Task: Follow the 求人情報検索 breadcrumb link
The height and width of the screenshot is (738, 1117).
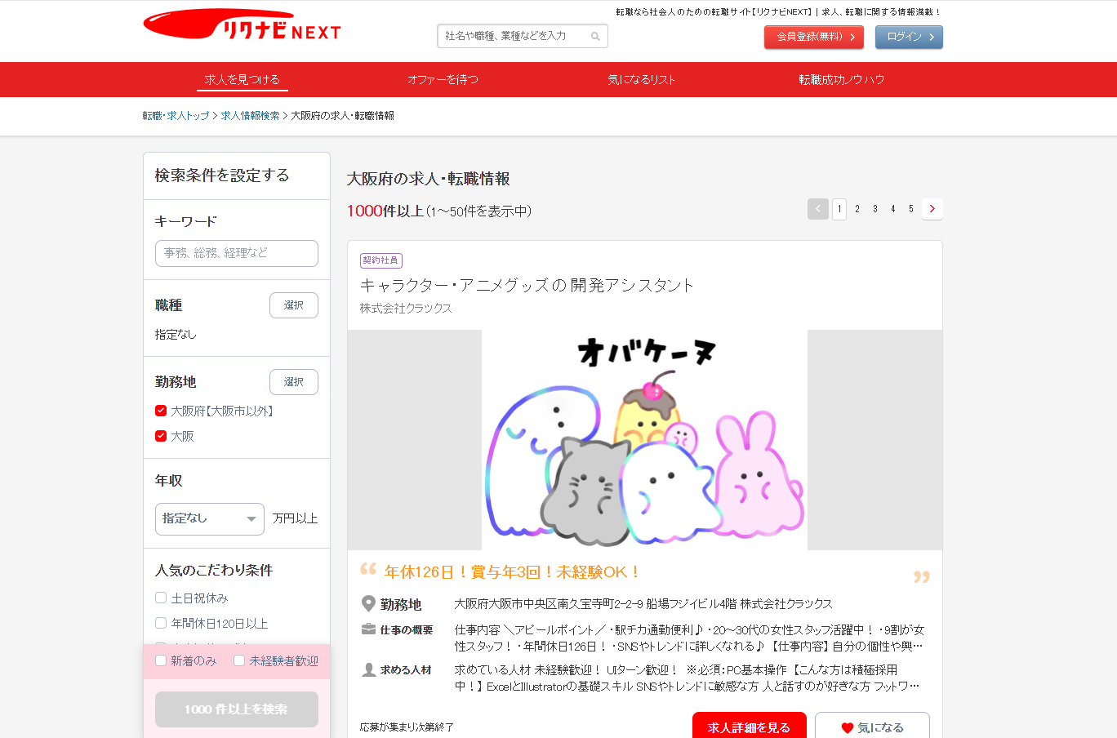Action: tap(250, 116)
